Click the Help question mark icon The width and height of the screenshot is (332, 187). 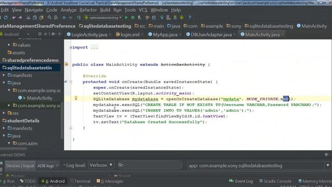(190, 18)
